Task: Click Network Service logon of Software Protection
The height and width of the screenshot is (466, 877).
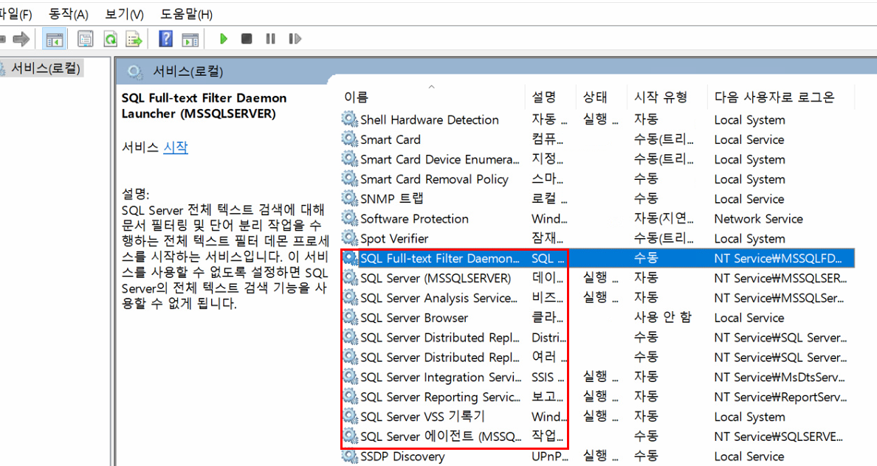Action: click(758, 219)
